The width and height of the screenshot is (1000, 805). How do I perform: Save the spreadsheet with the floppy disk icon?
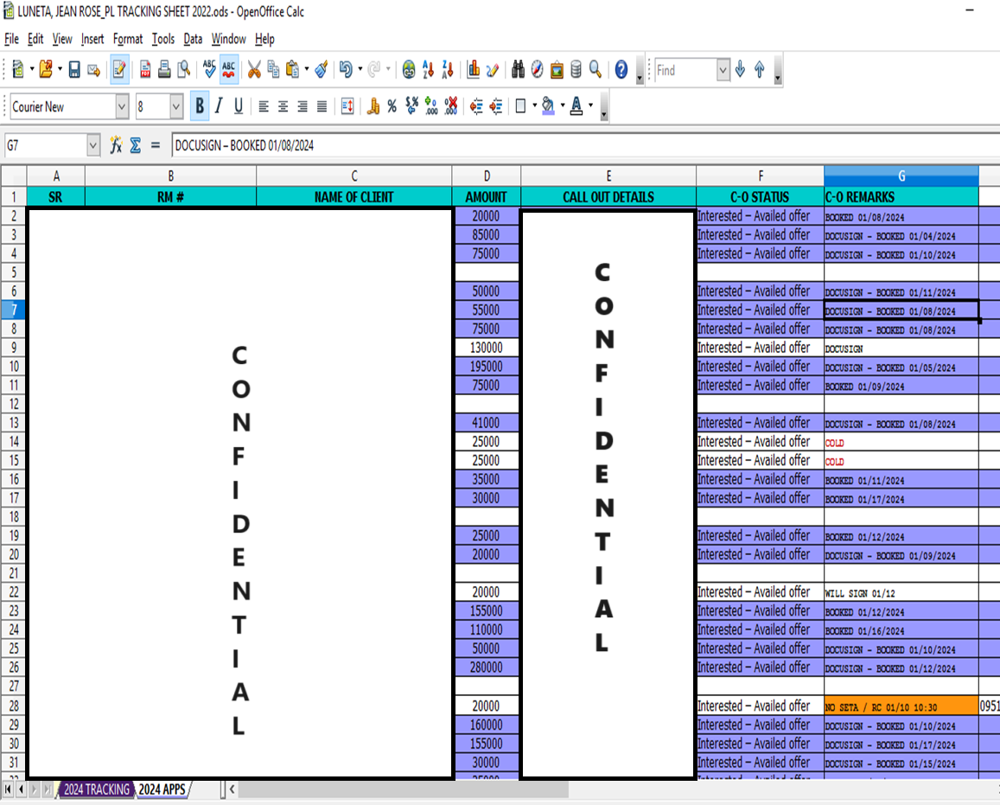click(74, 69)
